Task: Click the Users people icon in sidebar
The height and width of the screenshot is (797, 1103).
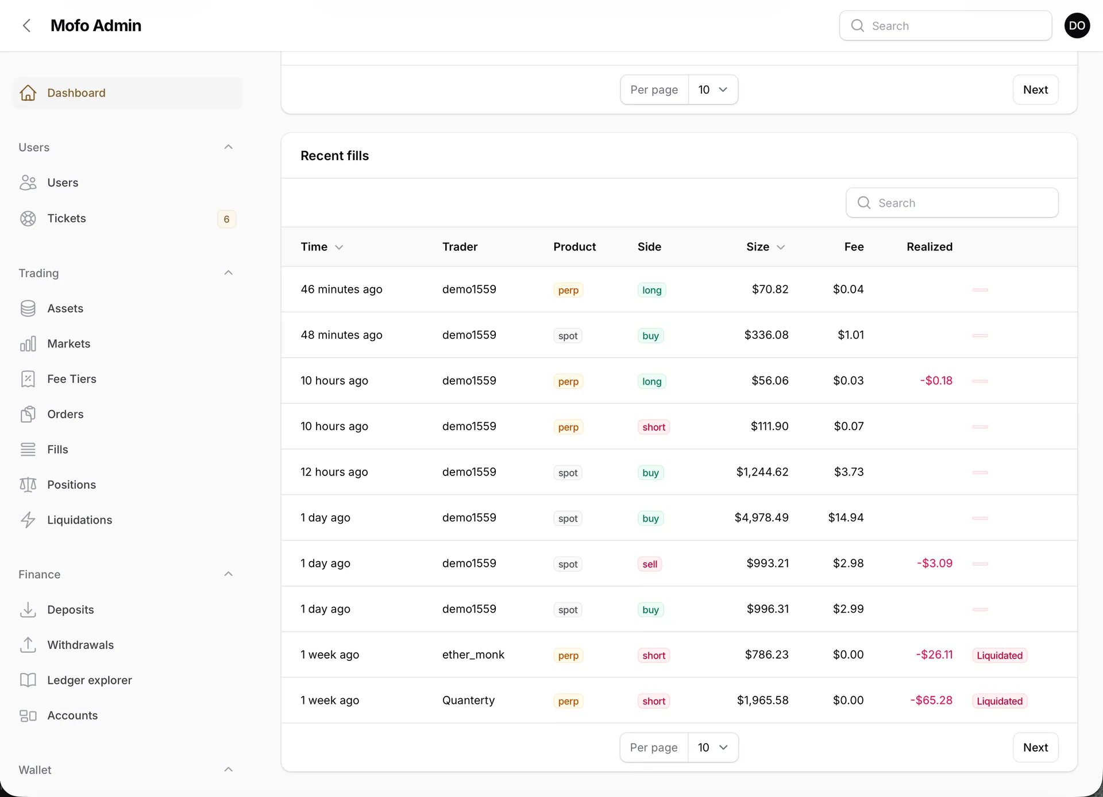Action: coord(28,183)
